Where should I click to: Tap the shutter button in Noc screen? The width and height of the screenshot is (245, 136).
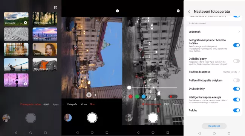pyautogui.click(x=92, y=118)
